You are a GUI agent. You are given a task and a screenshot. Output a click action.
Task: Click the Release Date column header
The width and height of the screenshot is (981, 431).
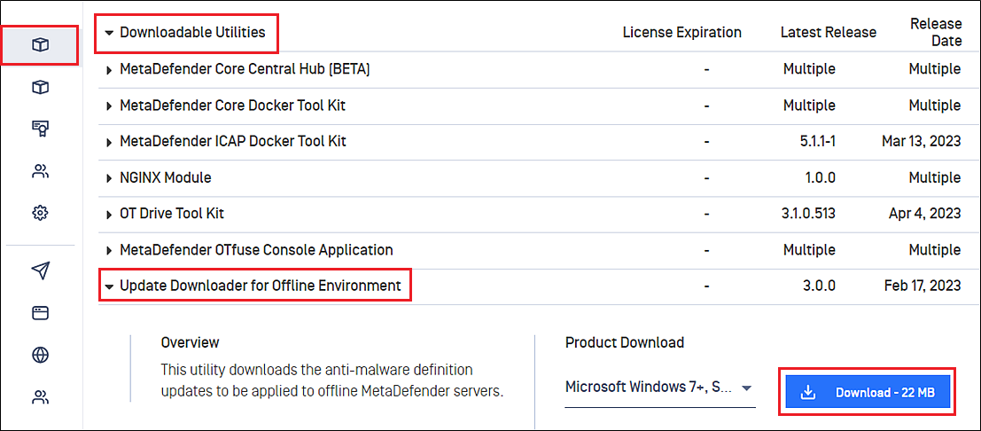click(936, 32)
